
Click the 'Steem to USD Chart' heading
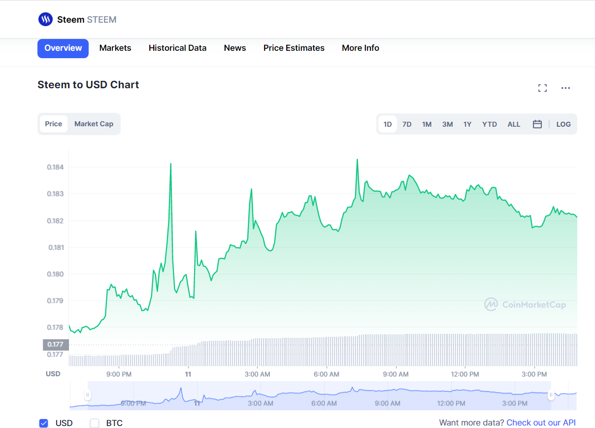88,85
